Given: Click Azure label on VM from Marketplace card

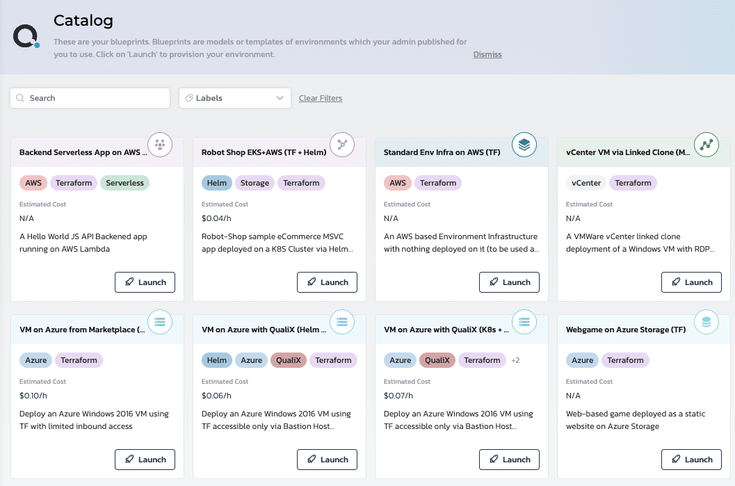Looking at the screenshot, I should pyautogui.click(x=35, y=360).
